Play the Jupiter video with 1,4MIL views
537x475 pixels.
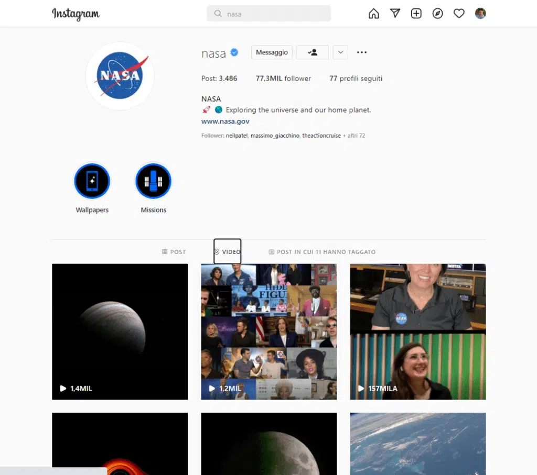click(120, 332)
